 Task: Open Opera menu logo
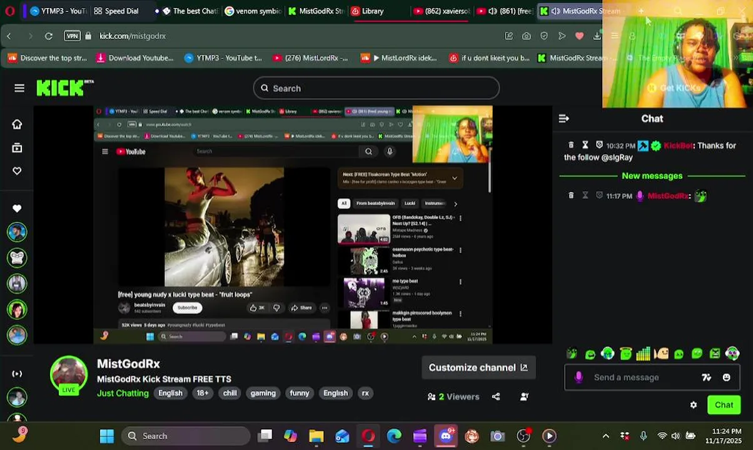click(9, 11)
